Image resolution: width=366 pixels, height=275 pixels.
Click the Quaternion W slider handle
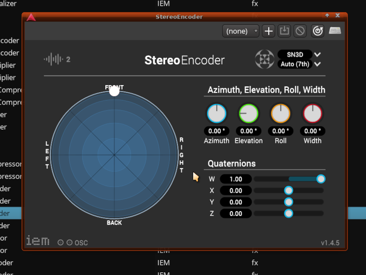pos(321,179)
